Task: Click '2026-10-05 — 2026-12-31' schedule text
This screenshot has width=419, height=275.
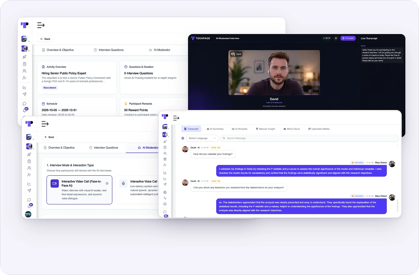Action: pyautogui.click(x=59, y=110)
